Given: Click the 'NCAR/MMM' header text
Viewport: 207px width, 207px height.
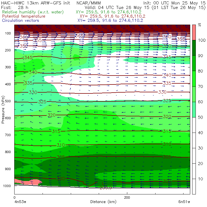Looking at the screenshot, I should pyautogui.click(x=89, y=3).
